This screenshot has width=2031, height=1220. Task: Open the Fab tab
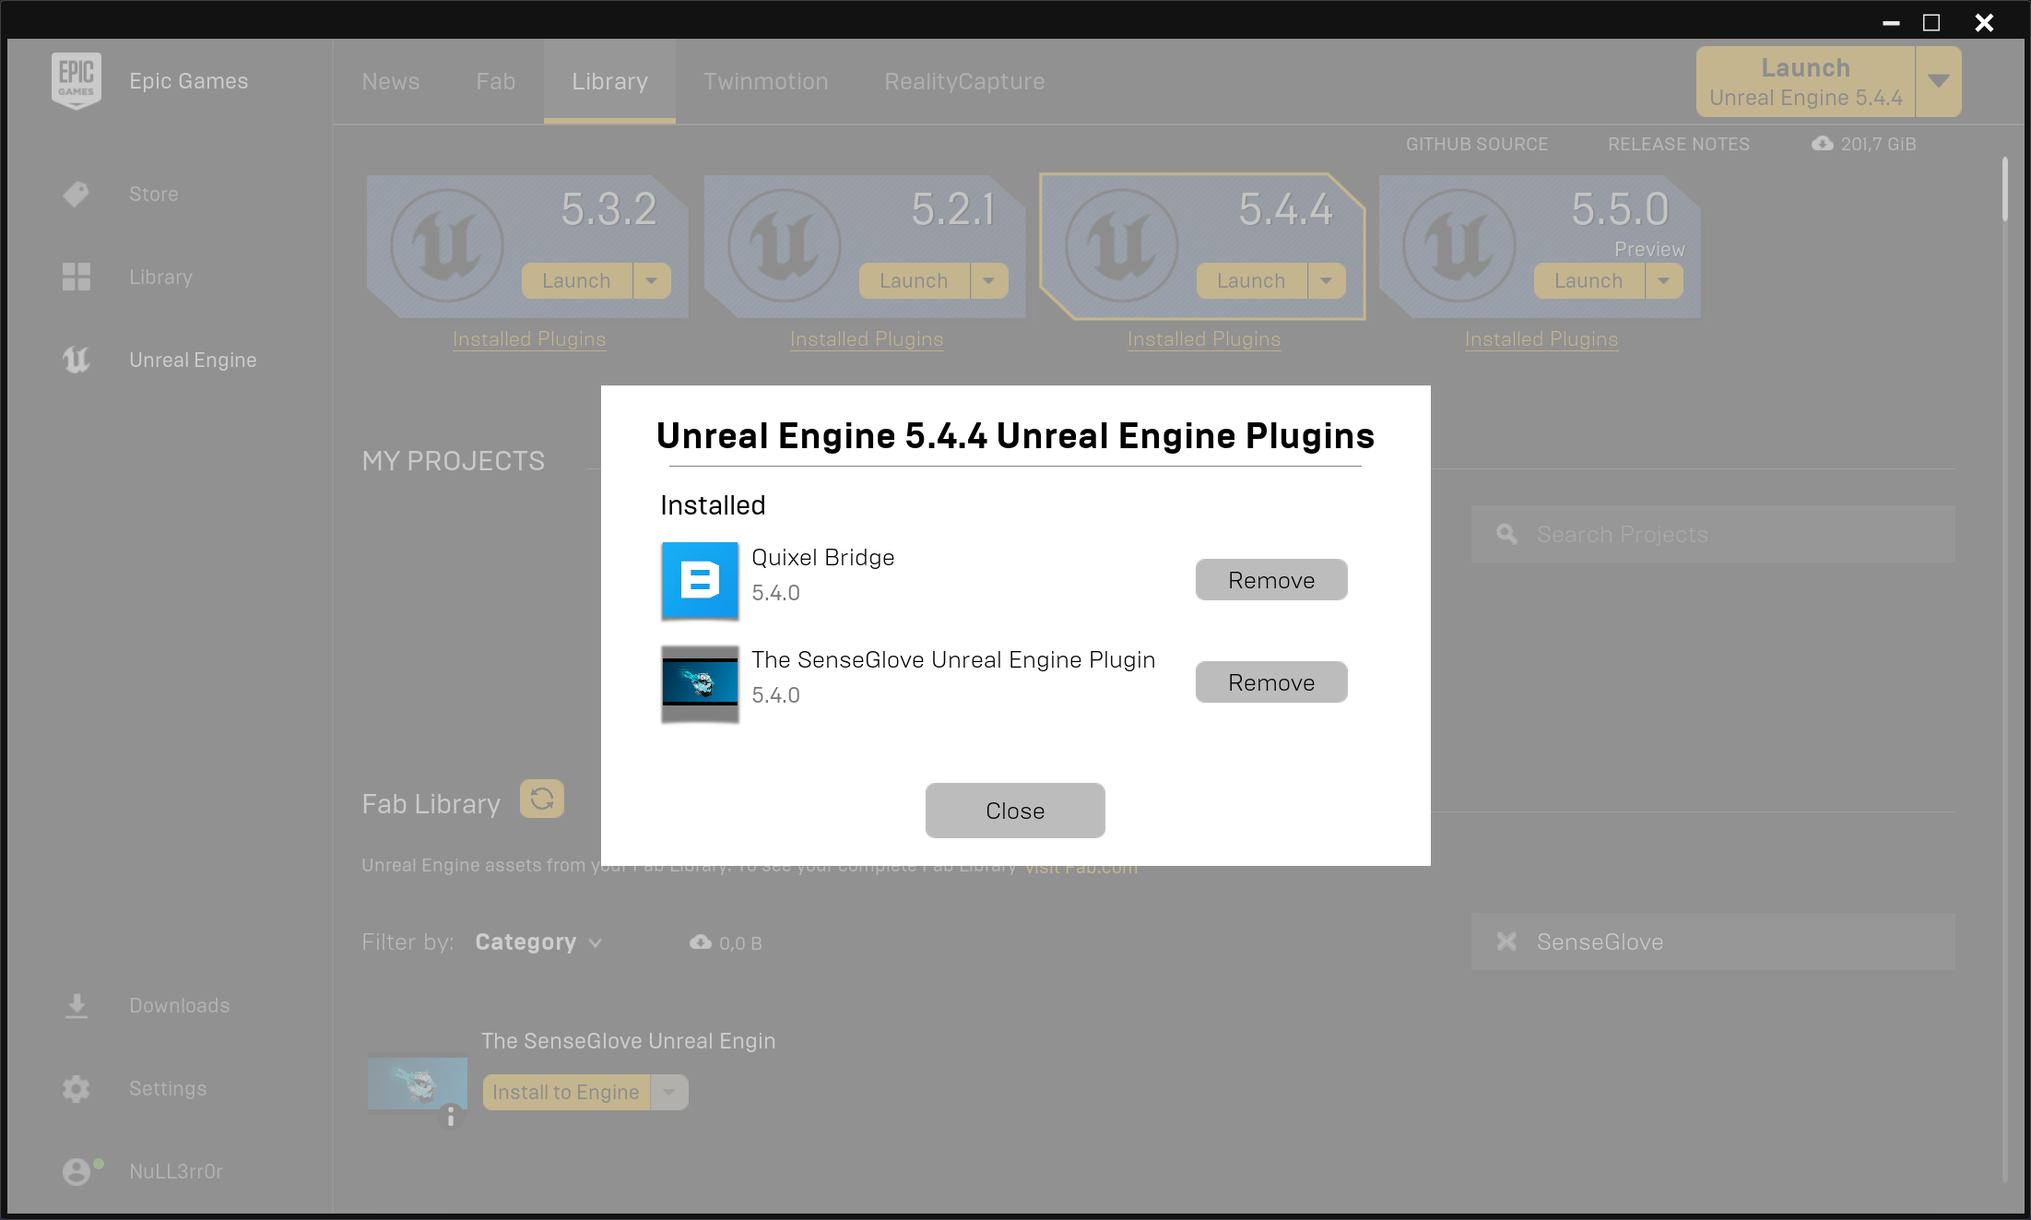[495, 81]
